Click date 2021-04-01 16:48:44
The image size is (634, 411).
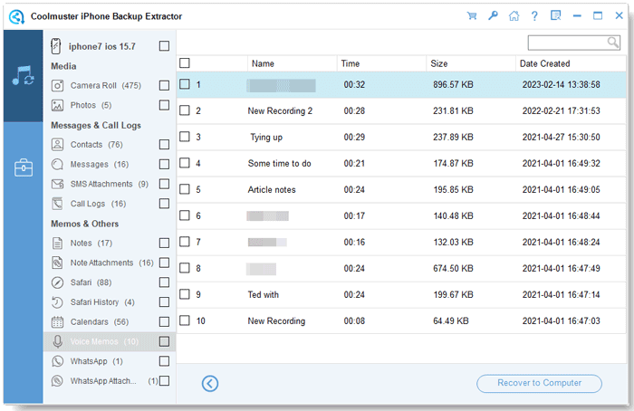point(561,215)
